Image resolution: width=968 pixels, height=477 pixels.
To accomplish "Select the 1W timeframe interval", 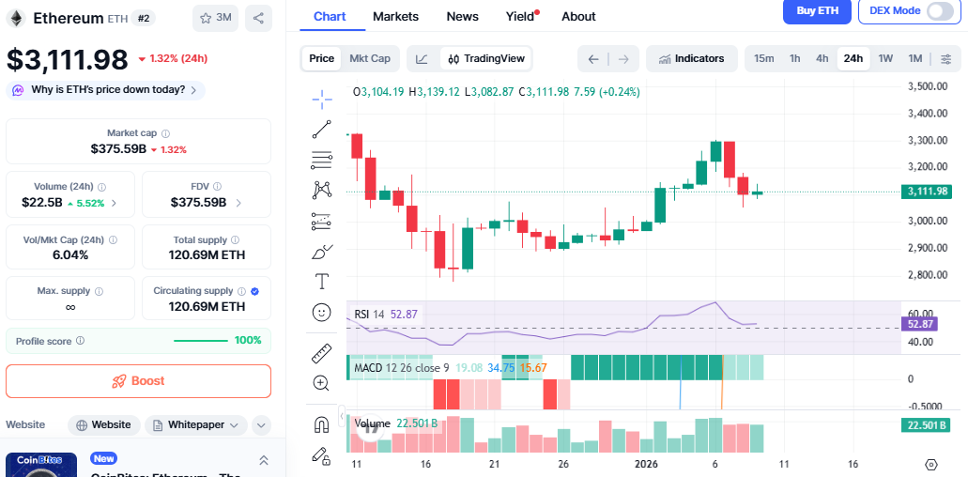I will pos(885,58).
